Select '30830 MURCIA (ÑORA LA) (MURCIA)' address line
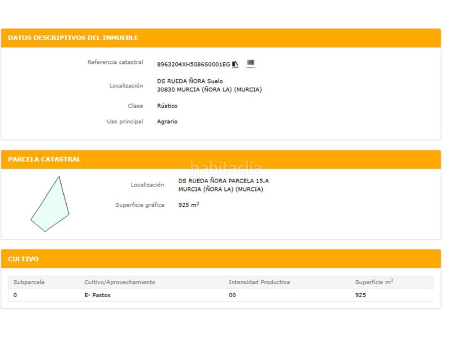The width and height of the screenshot is (452, 339). pos(209,90)
